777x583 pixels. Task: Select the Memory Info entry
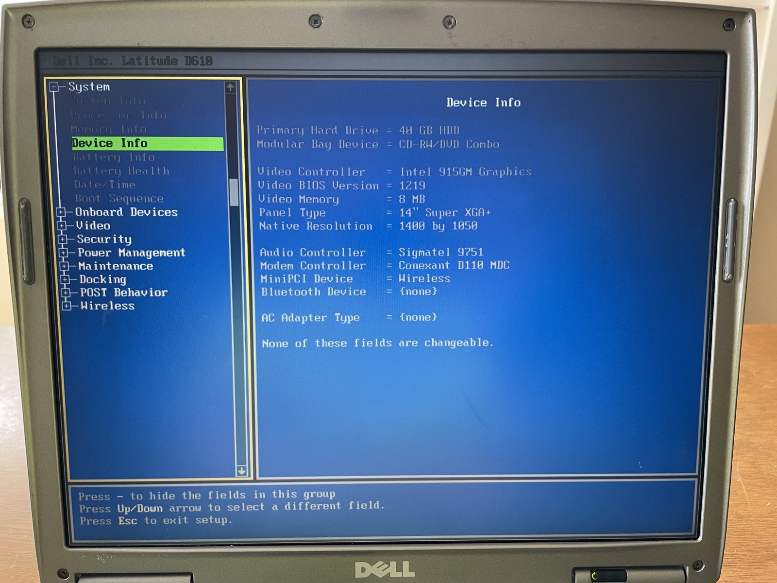tap(109, 129)
